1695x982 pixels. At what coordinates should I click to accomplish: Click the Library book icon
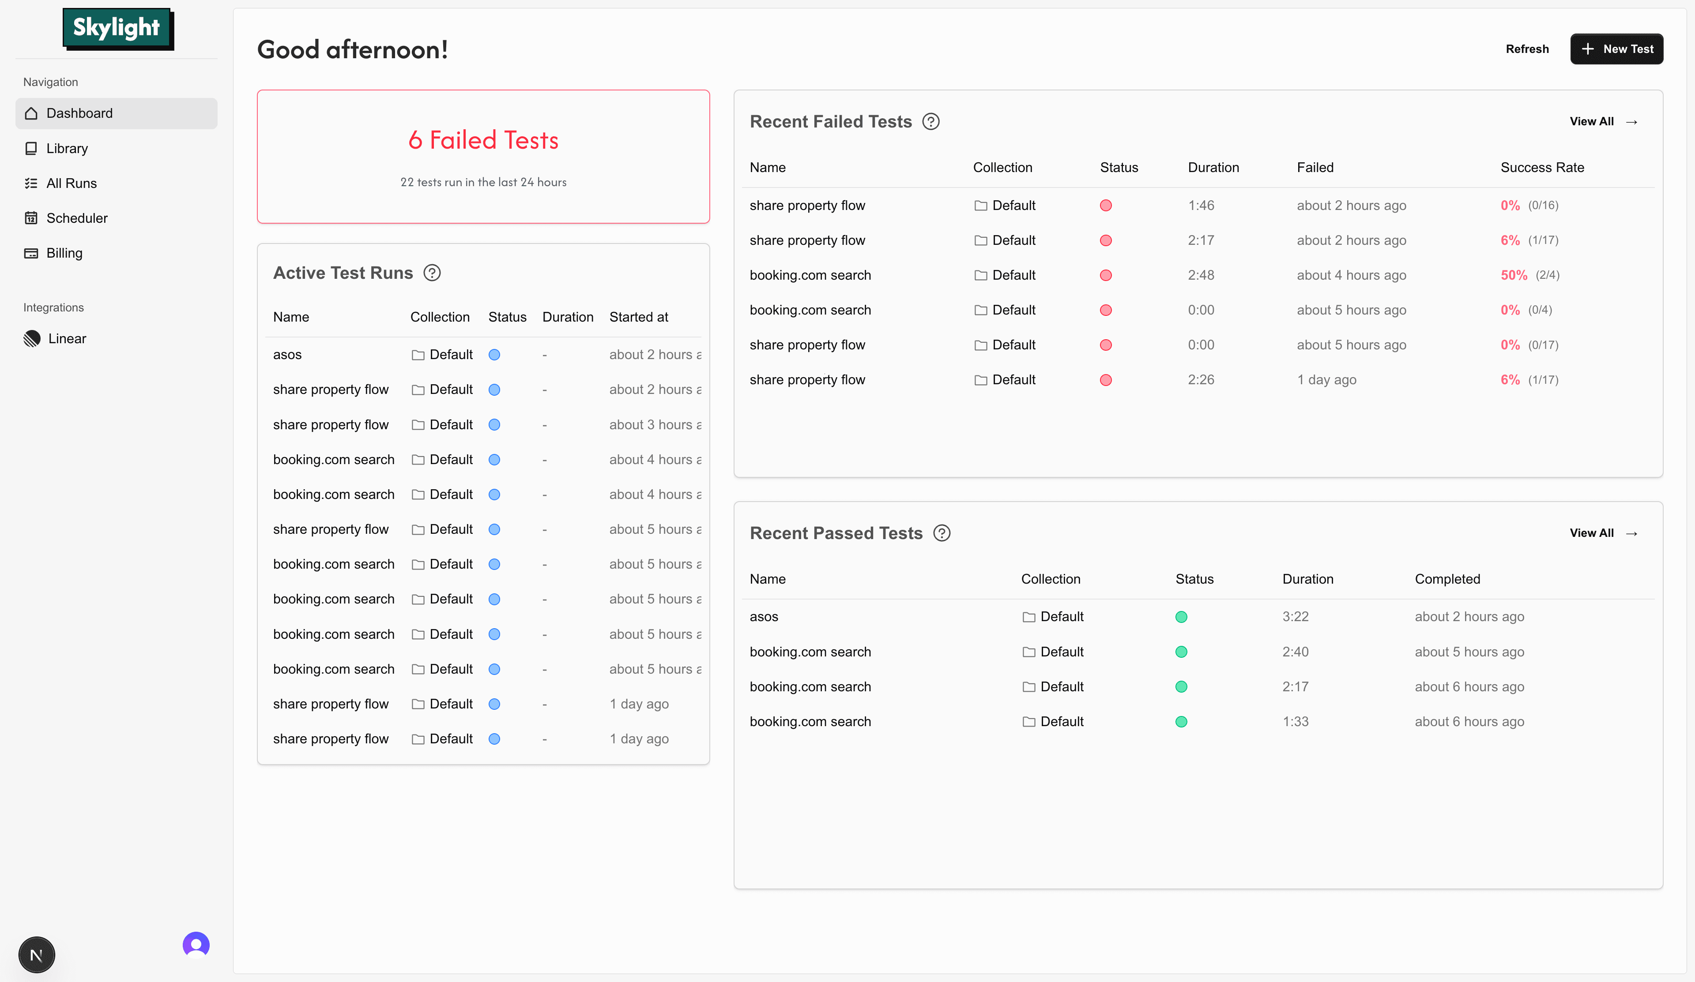pos(31,149)
